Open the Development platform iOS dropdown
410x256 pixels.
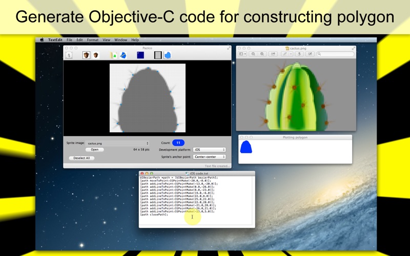point(209,150)
